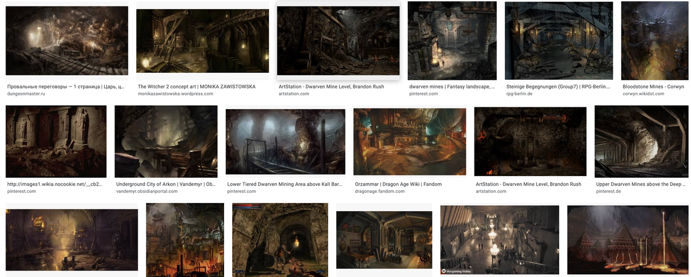691x277 pixels.
Task: Click pinterest.com under the dwarven mines Fantasy landscape title
Action: tap(423, 94)
